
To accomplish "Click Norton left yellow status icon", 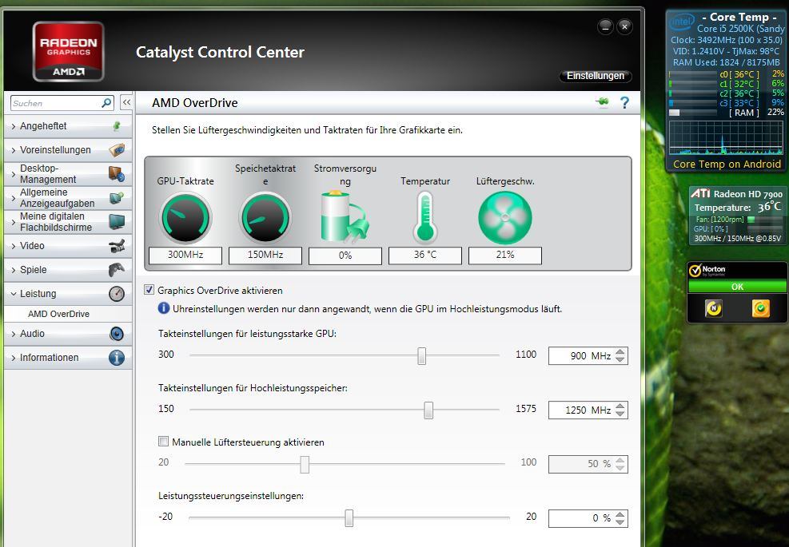I will click(x=714, y=307).
